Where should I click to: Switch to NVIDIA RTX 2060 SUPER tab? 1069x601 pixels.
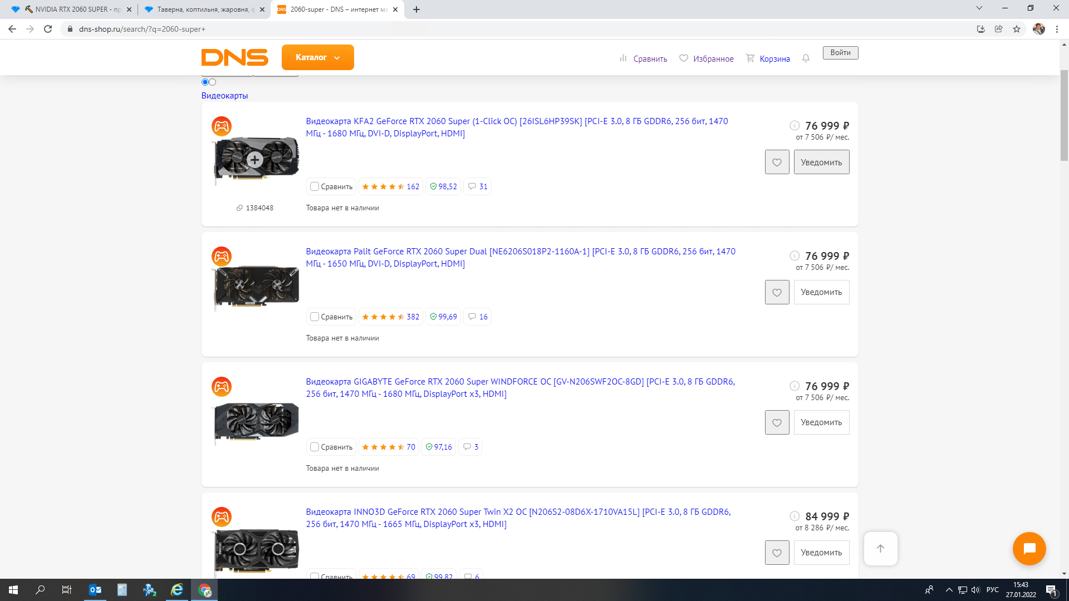tap(72, 9)
